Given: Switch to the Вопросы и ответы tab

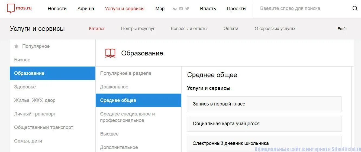Looking at the screenshot, I should [189, 28].
